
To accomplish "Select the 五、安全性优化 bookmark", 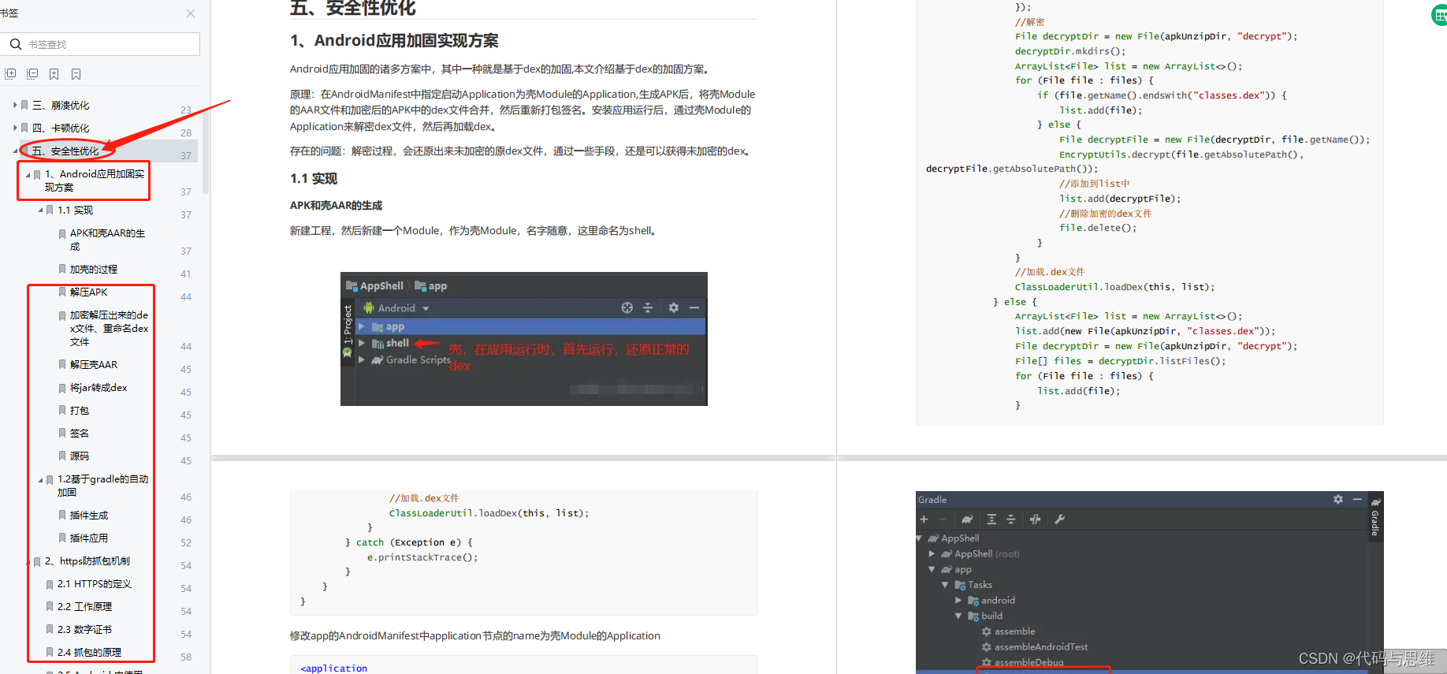I will (x=65, y=151).
